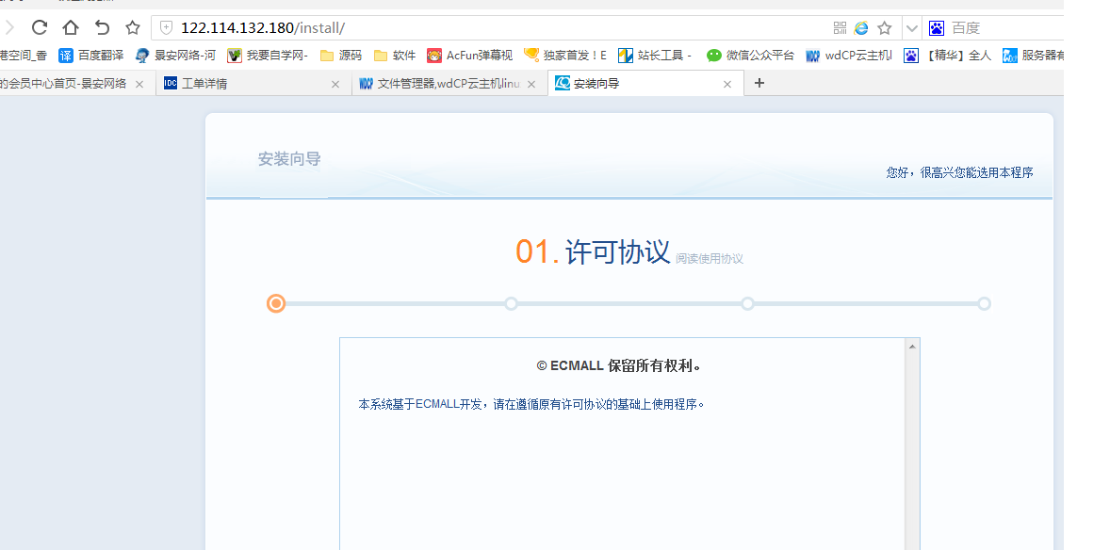The height and width of the screenshot is (550, 1110).
Task: Click the second step circle on progress bar
Action: point(512,303)
